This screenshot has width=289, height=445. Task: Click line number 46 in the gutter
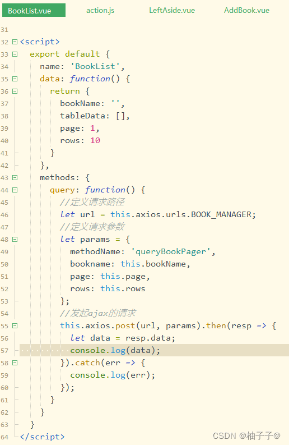[4, 215]
